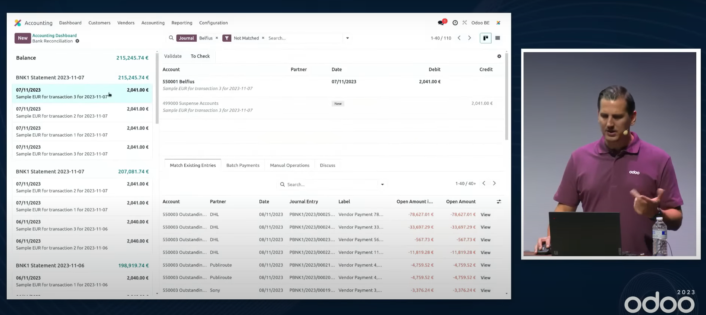Click the magnifier icon in the top search bar
Viewport: 706px width, 315px height.
click(171, 38)
